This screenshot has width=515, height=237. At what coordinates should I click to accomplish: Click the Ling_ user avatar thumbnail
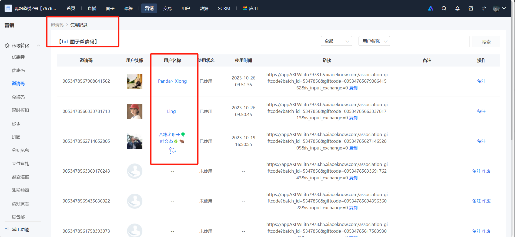point(135,111)
